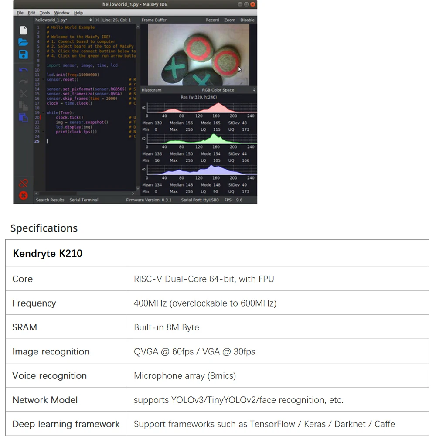Image resolution: width=436 pixels, height=436 pixels.
Task: Cut selection with the scissors icon
Action: [24, 93]
